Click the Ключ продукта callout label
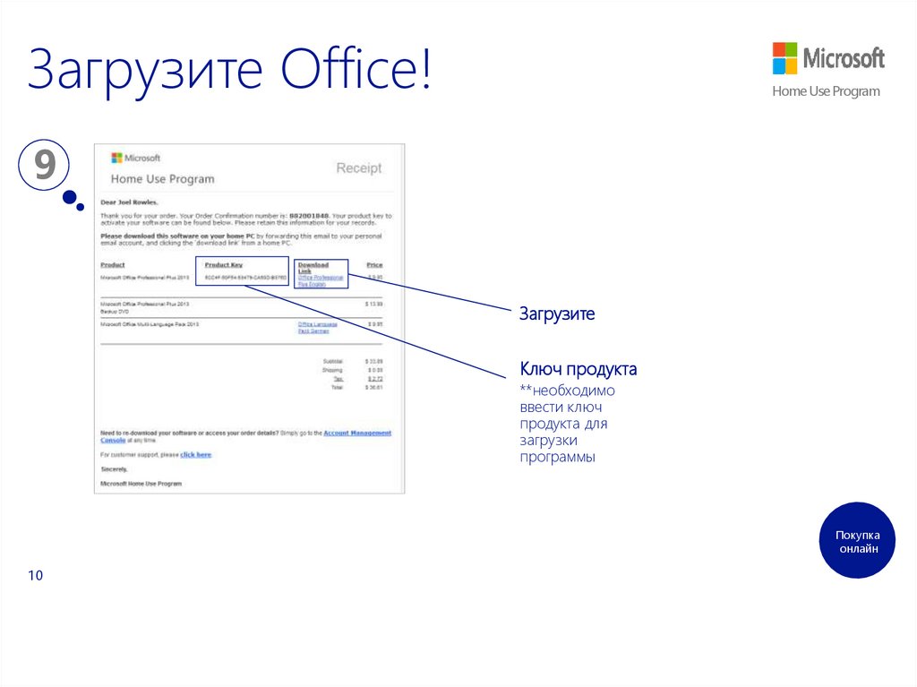 (x=578, y=368)
